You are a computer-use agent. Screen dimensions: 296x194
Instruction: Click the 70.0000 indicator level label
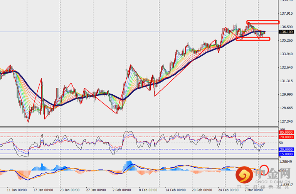(287, 137)
